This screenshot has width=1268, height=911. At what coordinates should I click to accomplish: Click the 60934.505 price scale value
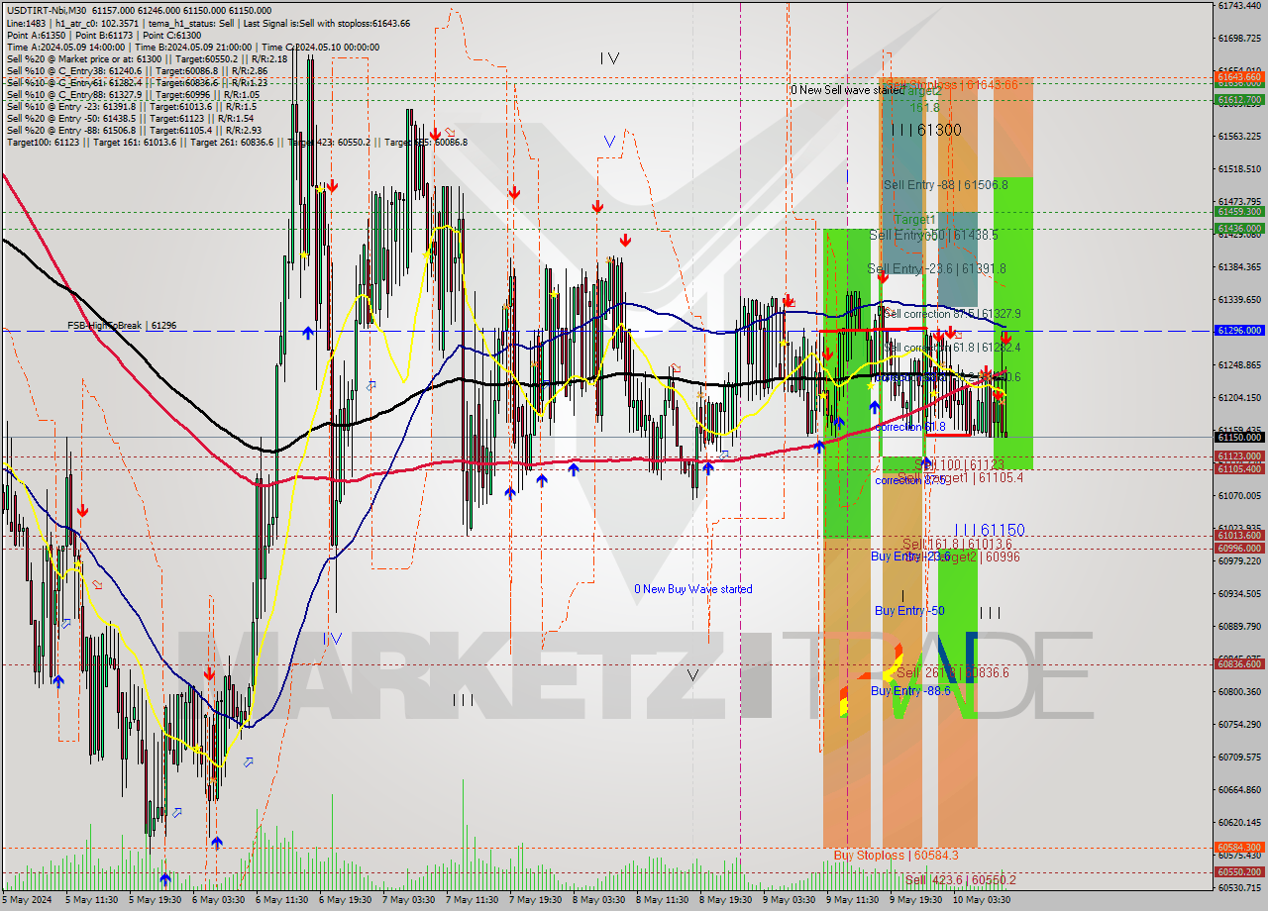[1239, 593]
